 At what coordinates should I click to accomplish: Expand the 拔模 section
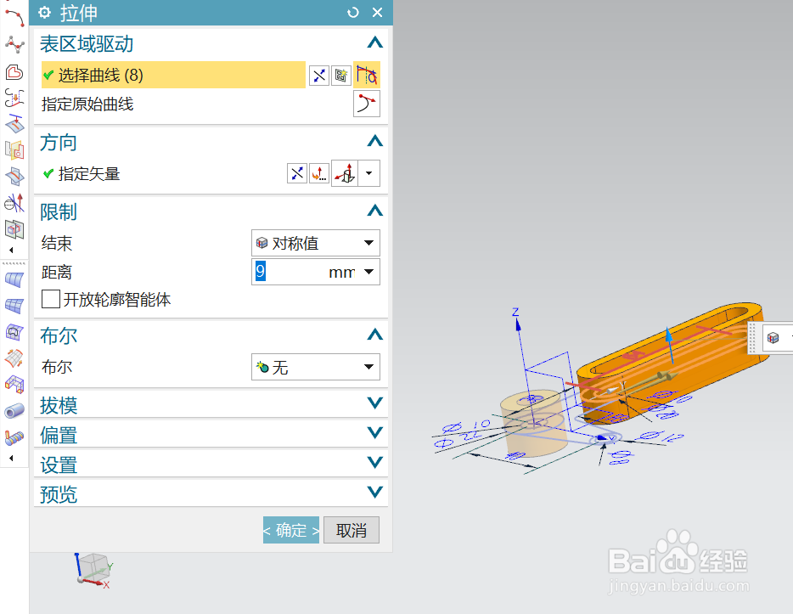[374, 403]
